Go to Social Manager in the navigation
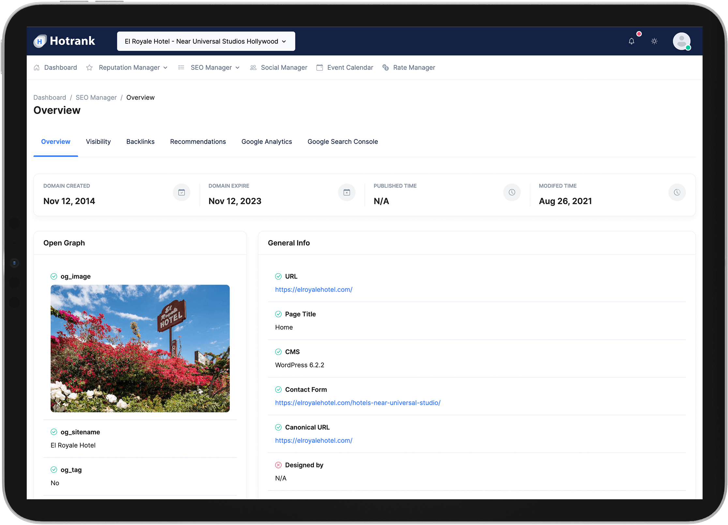This screenshot has height=525, width=728. pos(284,68)
